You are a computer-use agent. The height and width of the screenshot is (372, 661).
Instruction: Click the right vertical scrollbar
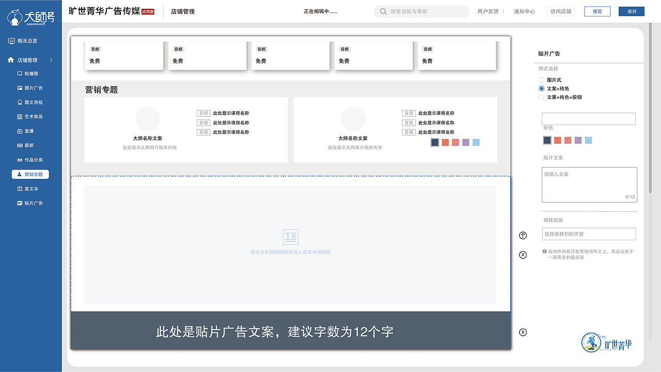point(650,109)
